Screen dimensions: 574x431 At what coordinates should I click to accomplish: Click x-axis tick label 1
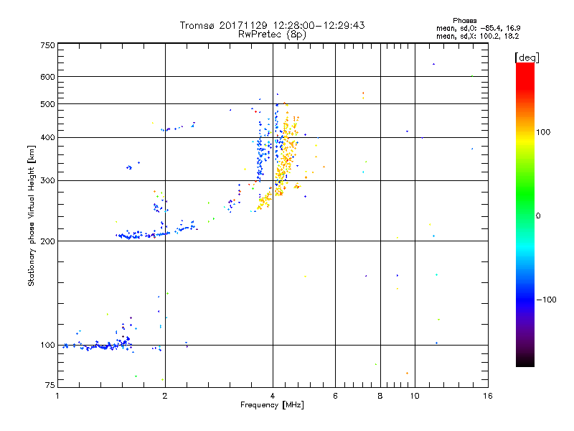tap(57, 396)
